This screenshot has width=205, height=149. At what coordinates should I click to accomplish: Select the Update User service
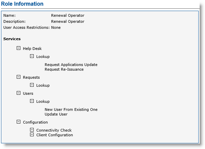[56, 114]
